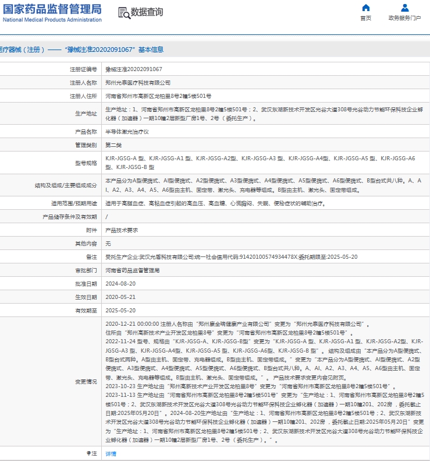Click the structure description starting 本产品分为A型便携式
Viewport: 430px width, 461px height.
[263, 185]
